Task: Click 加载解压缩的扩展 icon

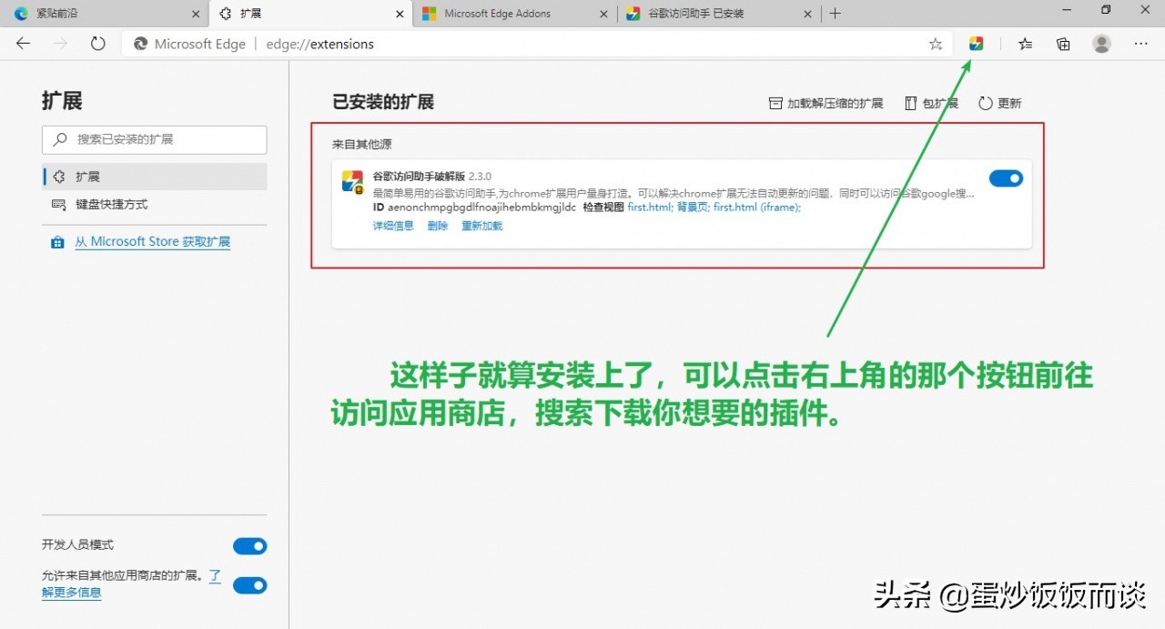Action: point(775,103)
